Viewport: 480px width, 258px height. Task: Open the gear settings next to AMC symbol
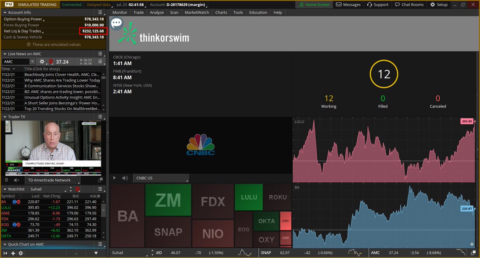tap(42, 62)
